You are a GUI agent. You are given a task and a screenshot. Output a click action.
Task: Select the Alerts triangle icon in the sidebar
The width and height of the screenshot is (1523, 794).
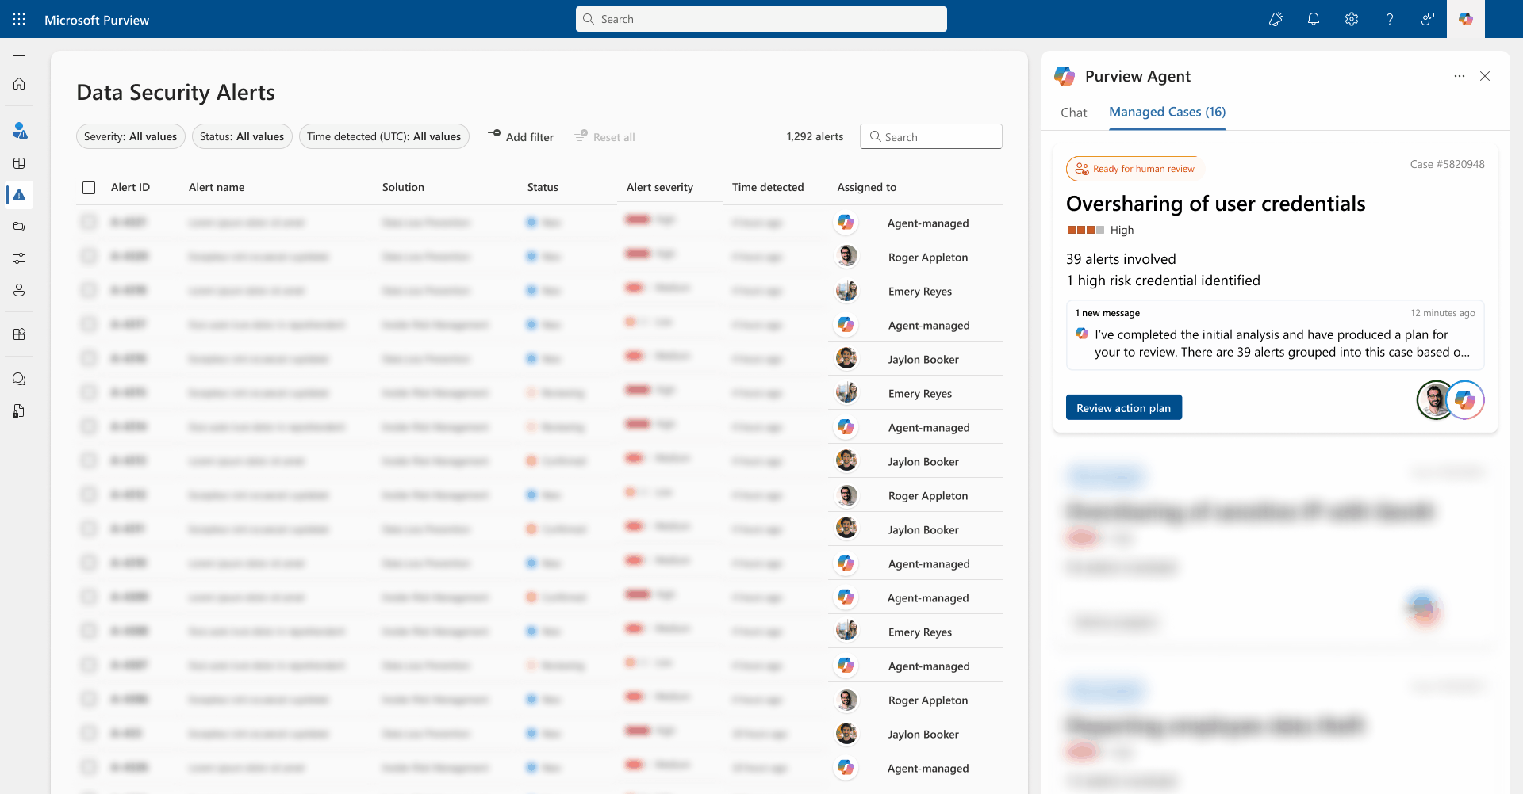[x=19, y=195]
